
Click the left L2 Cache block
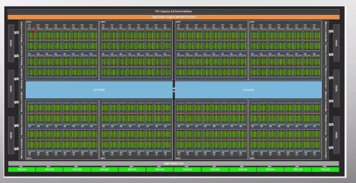point(99,90)
